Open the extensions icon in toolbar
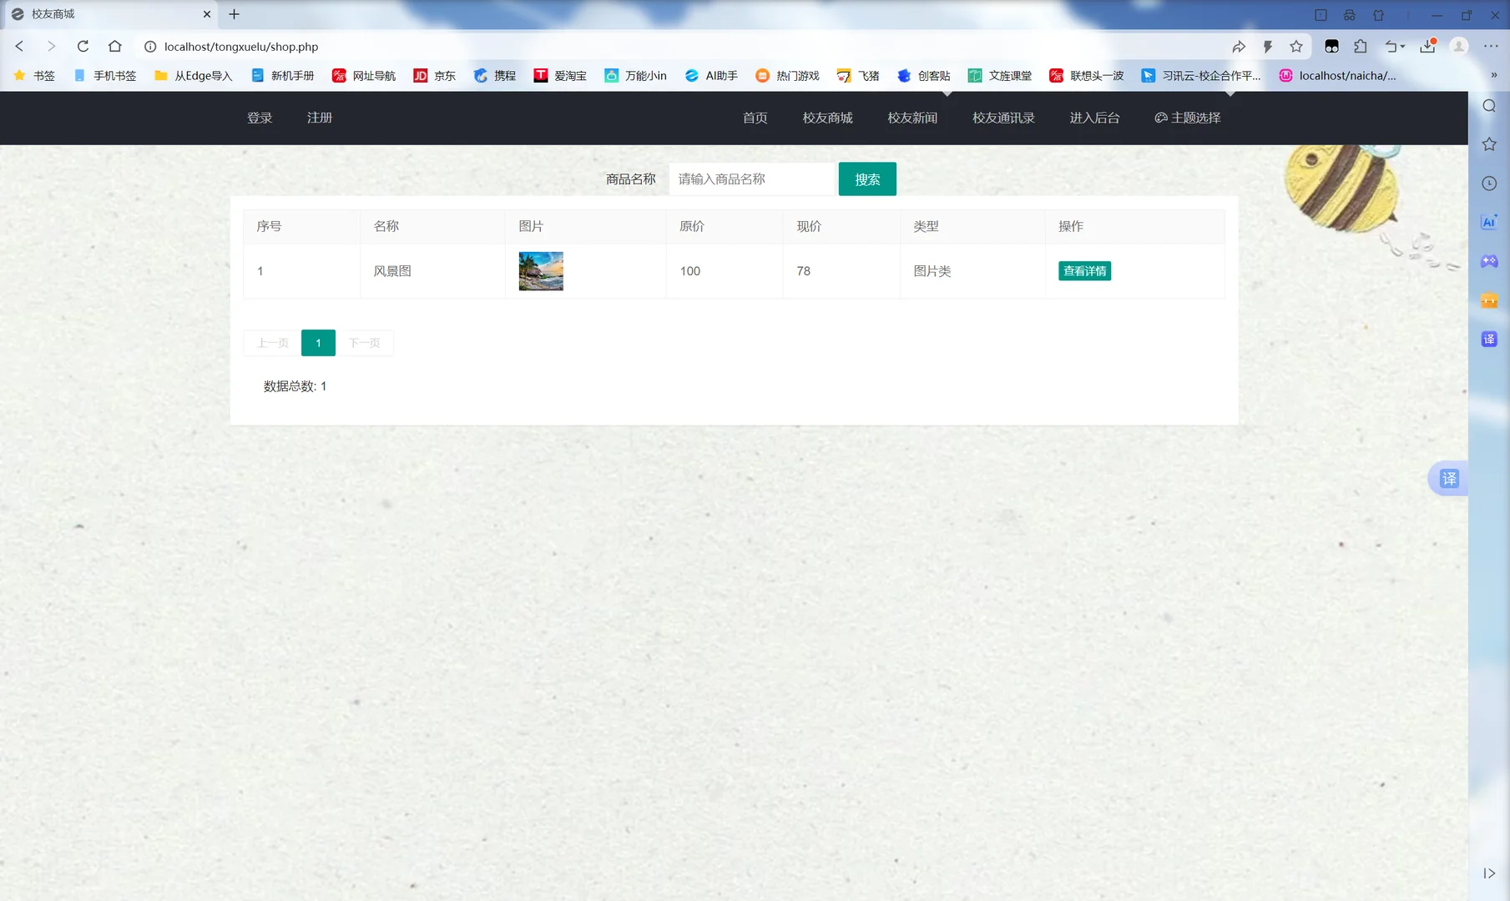 pyautogui.click(x=1361, y=46)
